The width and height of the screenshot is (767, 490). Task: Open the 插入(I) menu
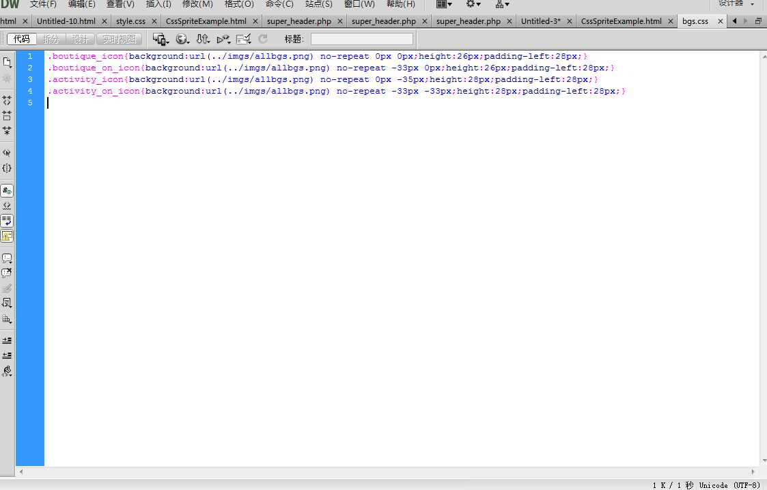[x=158, y=4]
